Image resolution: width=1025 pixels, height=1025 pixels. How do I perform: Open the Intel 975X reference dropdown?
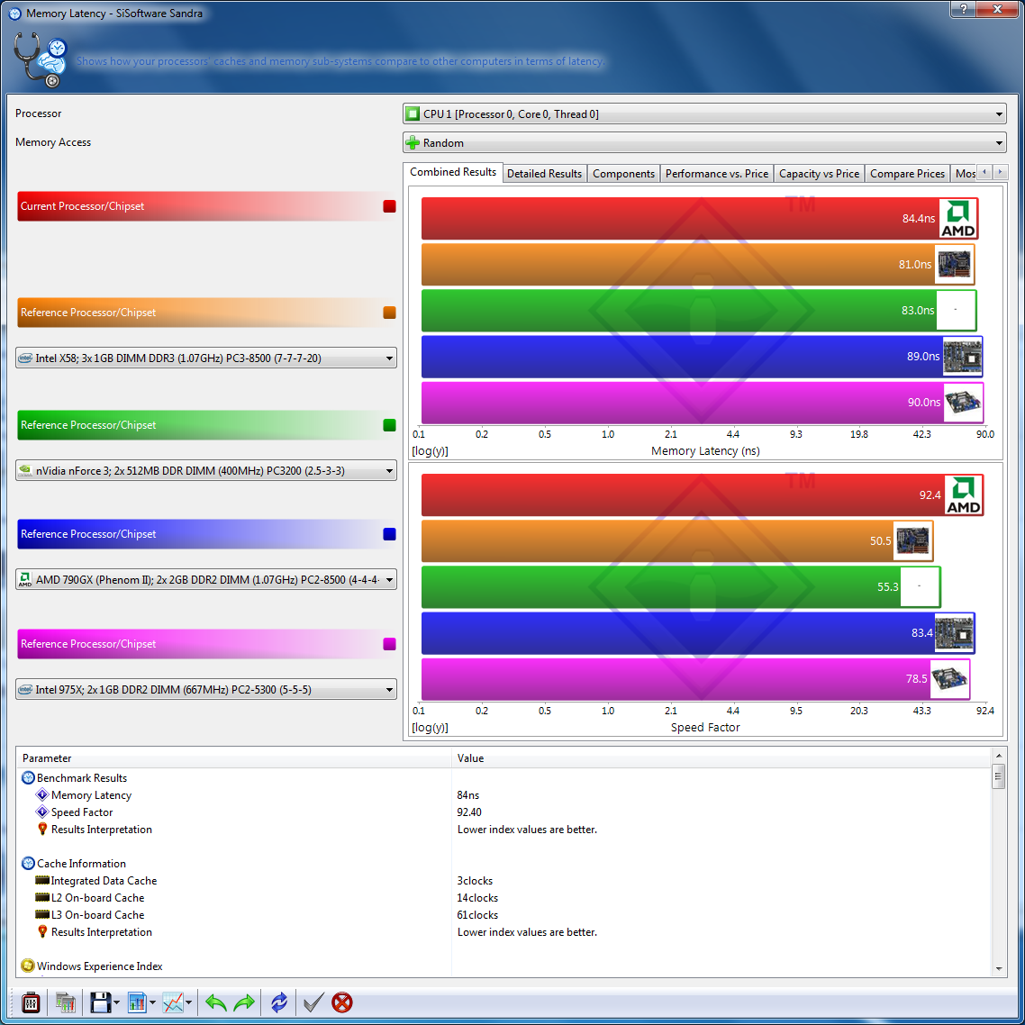[206, 690]
